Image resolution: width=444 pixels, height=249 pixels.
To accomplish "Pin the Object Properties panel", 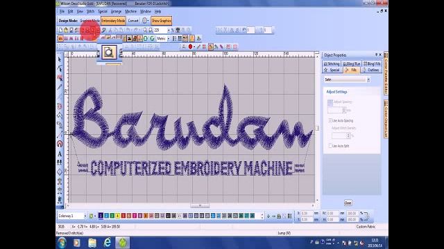I will (x=376, y=55).
